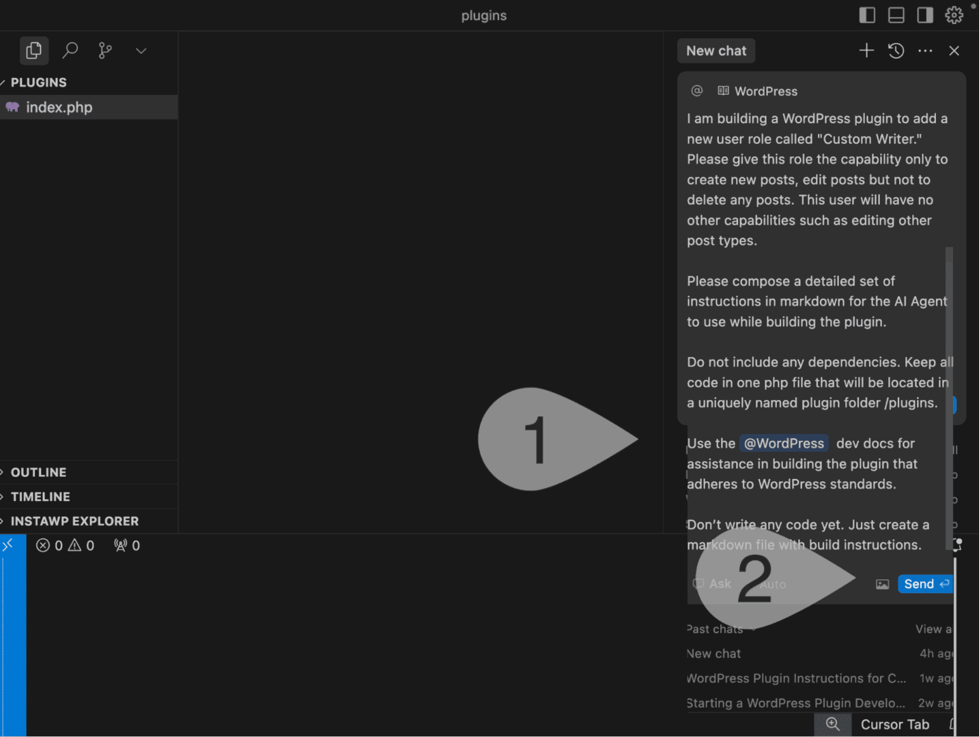The image size is (979, 737).
Task: Open the index.php file
Action: coord(59,107)
